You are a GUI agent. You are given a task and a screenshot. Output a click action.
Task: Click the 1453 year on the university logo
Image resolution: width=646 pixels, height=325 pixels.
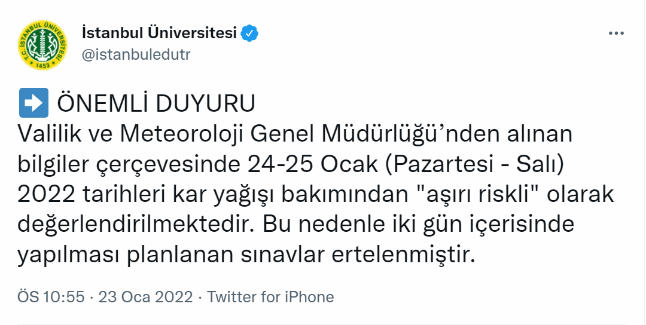tap(42, 65)
